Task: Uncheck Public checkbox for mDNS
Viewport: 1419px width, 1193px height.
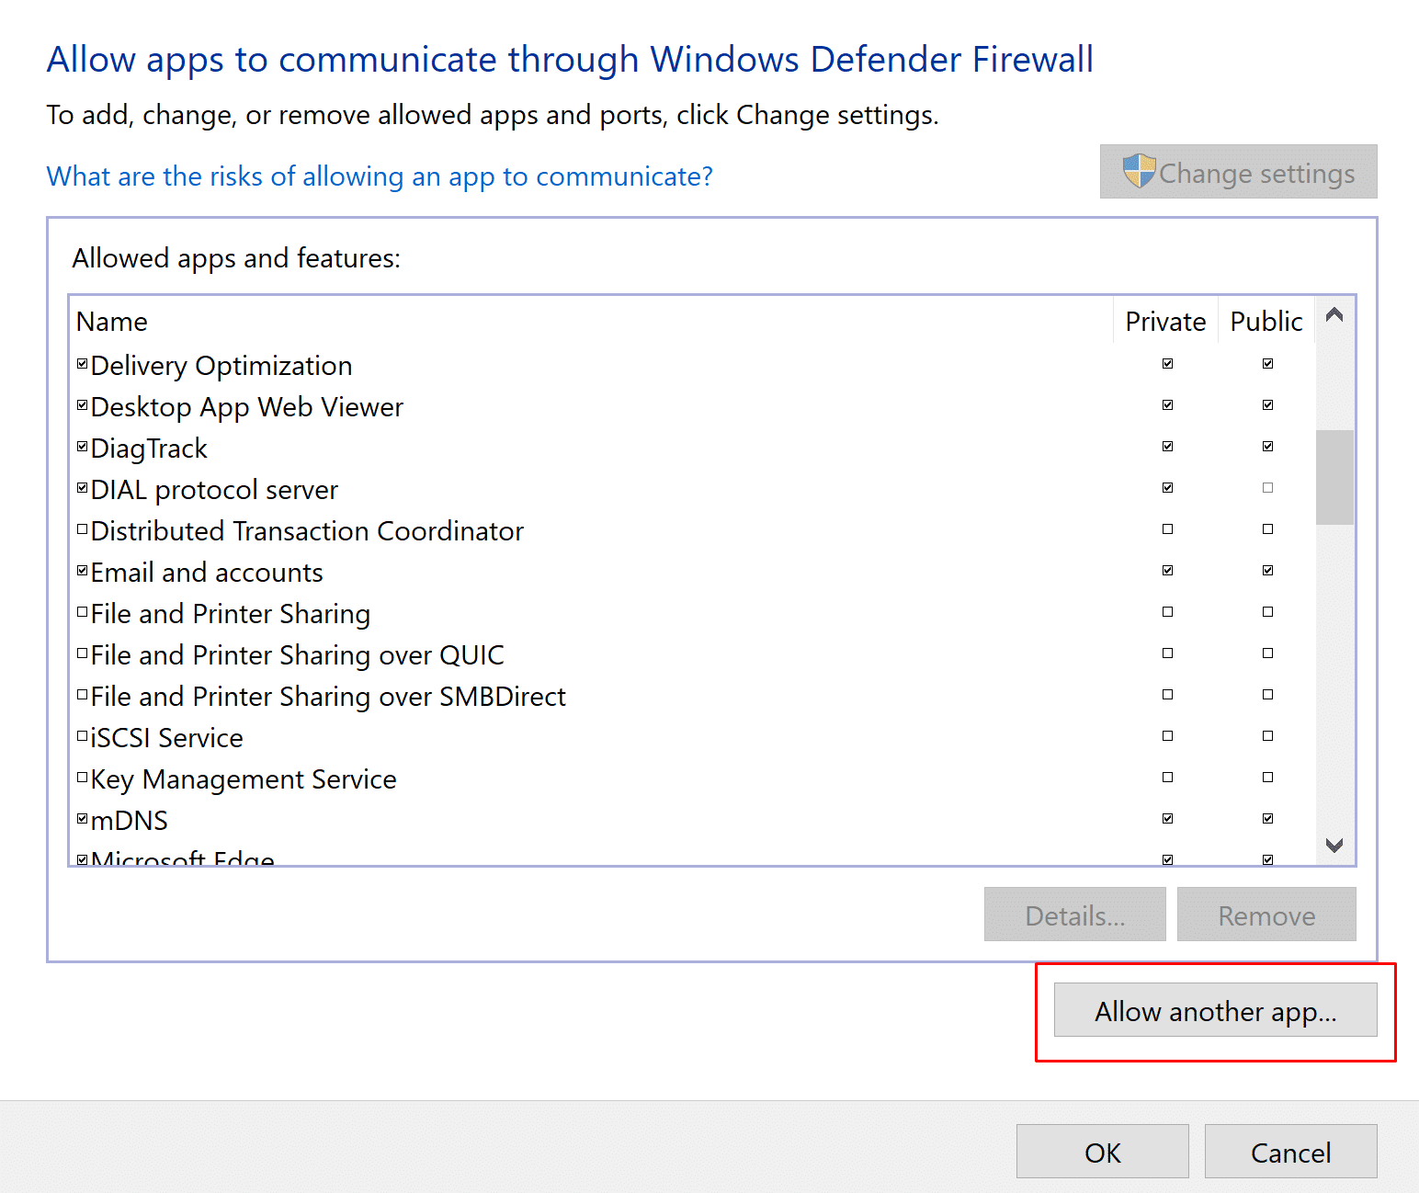Action: (x=1267, y=819)
